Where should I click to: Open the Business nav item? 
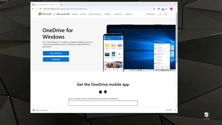83,14
